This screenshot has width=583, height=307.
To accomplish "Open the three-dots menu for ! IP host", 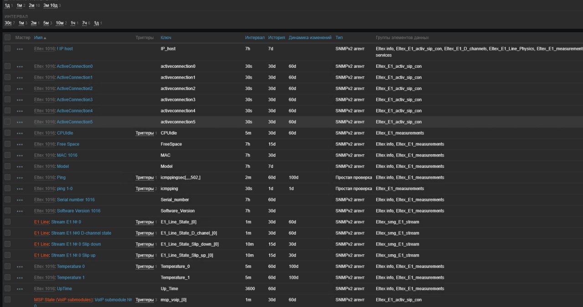I will pos(20,49).
